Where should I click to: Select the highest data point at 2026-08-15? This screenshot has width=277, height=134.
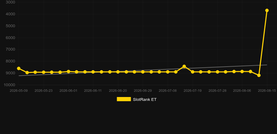click(267, 10)
